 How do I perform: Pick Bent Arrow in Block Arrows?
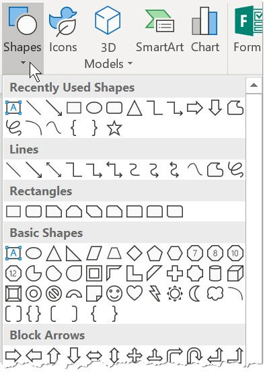point(175,356)
